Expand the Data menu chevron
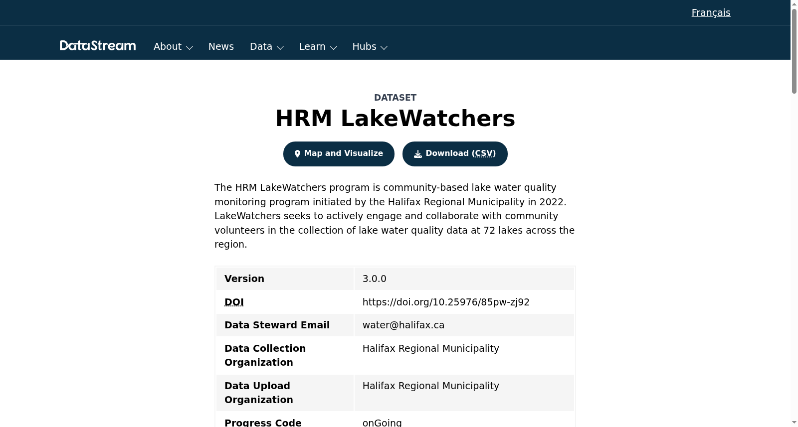This screenshot has height=427, width=798. (x=280, y=47)
